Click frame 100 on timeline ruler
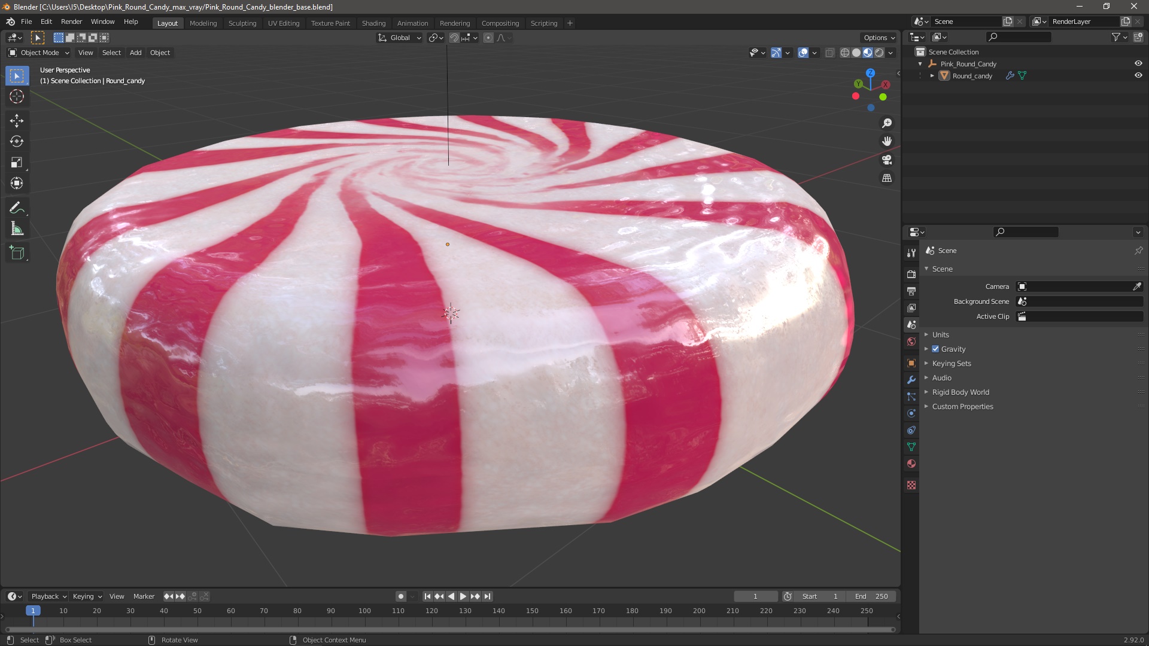This screenshot has height=646, width=1149. [x=364, y=611]
